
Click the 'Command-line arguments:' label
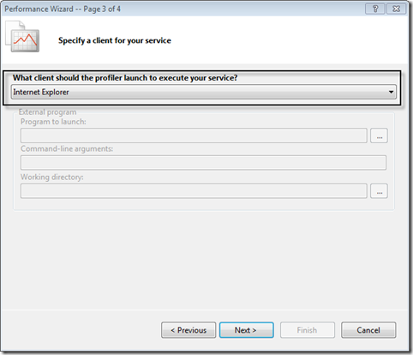tap(67, 149)
